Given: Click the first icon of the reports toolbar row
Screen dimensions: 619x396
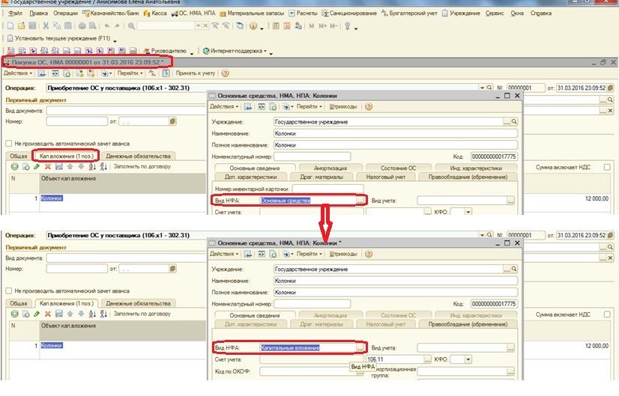Looking at the screenshot, I should (10, 51).
